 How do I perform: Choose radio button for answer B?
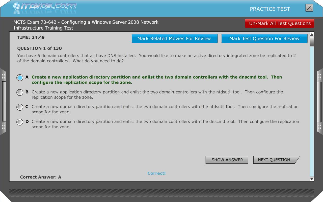point(20,92)
